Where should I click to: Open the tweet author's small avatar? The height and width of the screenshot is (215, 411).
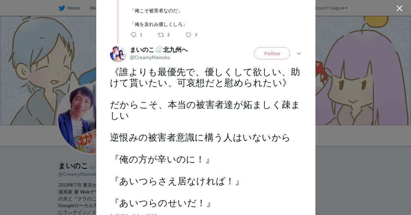point(118,54)
